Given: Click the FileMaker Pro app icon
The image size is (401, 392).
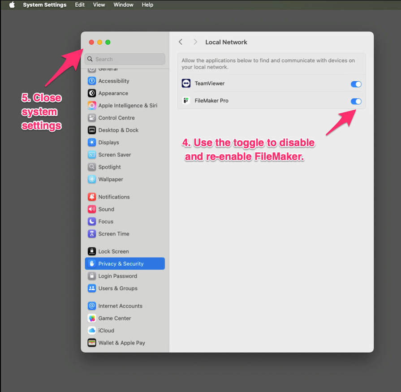Looking at the screenshot, I should click(x=186, y=100).
